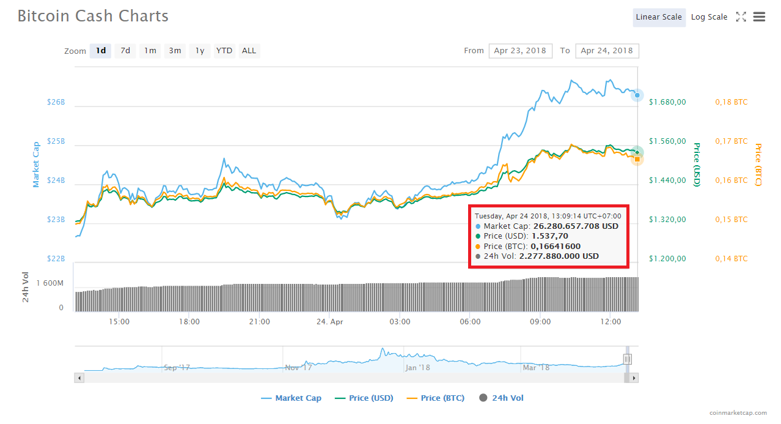Click the left scroll arrow of navigator
This screenshot has width=781, height=424.
point(79,378)
